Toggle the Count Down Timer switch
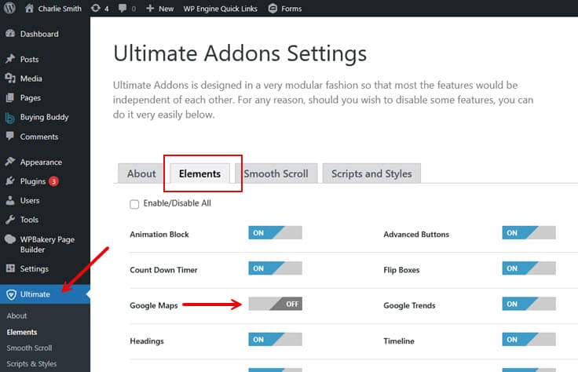578x372 pixels. click(x=275, y=268)
